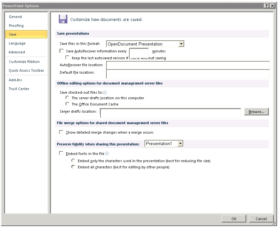
Task: Check Show detailed merge changes option
Action: click(61, 132)
